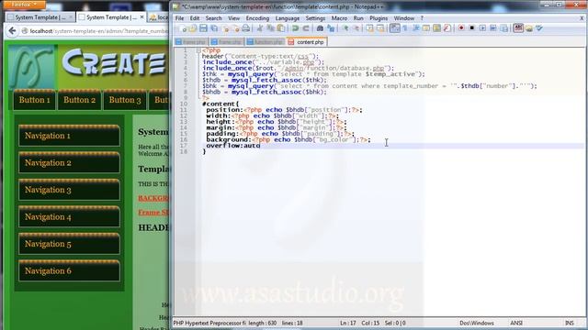
Task: Open the Search menu
Action: click(x=214, y=18)
